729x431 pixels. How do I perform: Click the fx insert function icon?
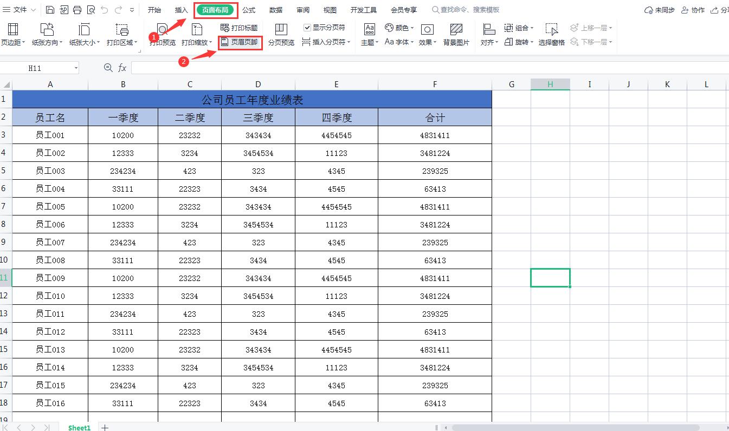(x=122, y=68)
